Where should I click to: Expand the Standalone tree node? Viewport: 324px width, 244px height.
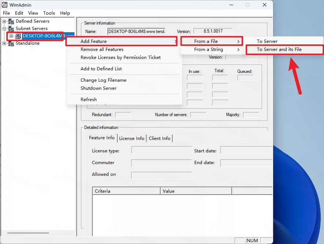tap(4, 43)
